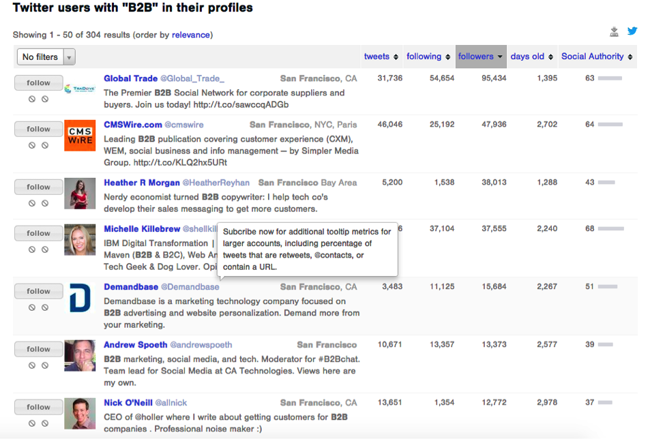The image size is (665, 439).
Task: Click the Demandbase D logo avatar
Action: pos(80,298)
